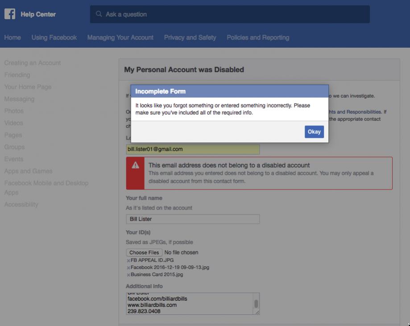Viewport: 410px width, 326px height.
Task: Click the full name field Bill Lister
Action: coord(192,219)
